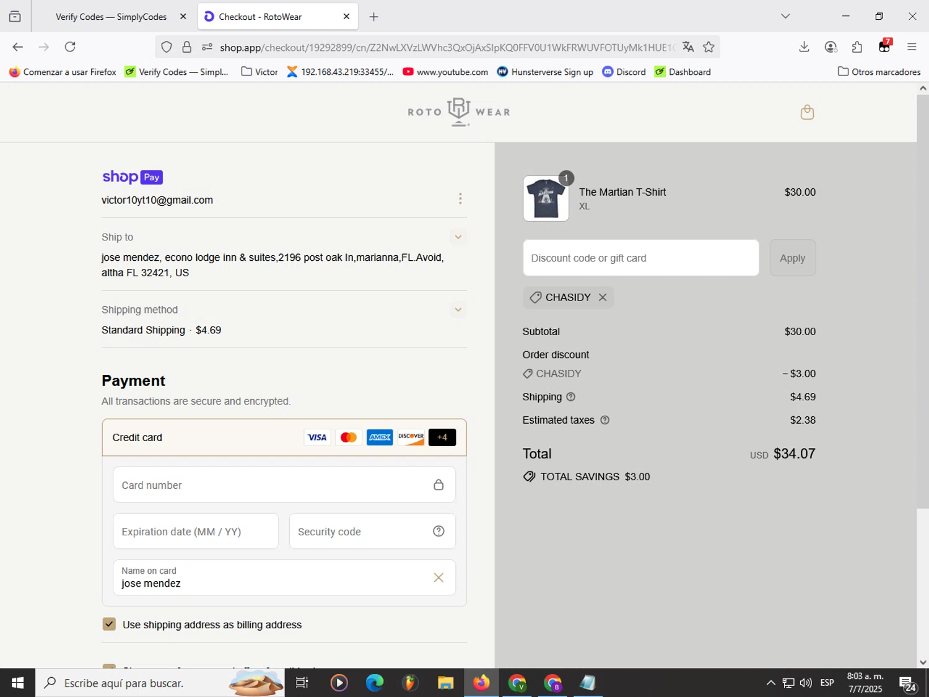
Task: Select Credit card payment option
Action: point(284,437)
